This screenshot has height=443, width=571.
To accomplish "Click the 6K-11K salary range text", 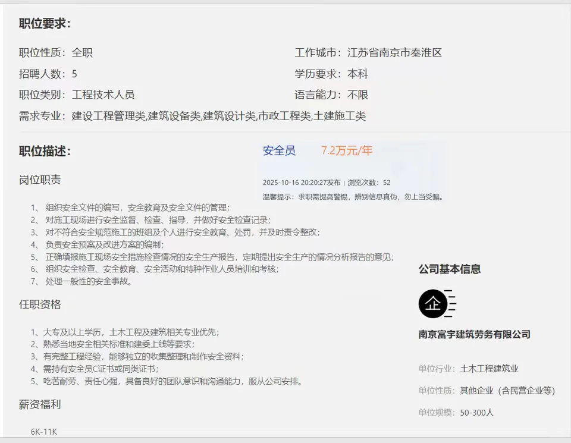I will (44, 432).
